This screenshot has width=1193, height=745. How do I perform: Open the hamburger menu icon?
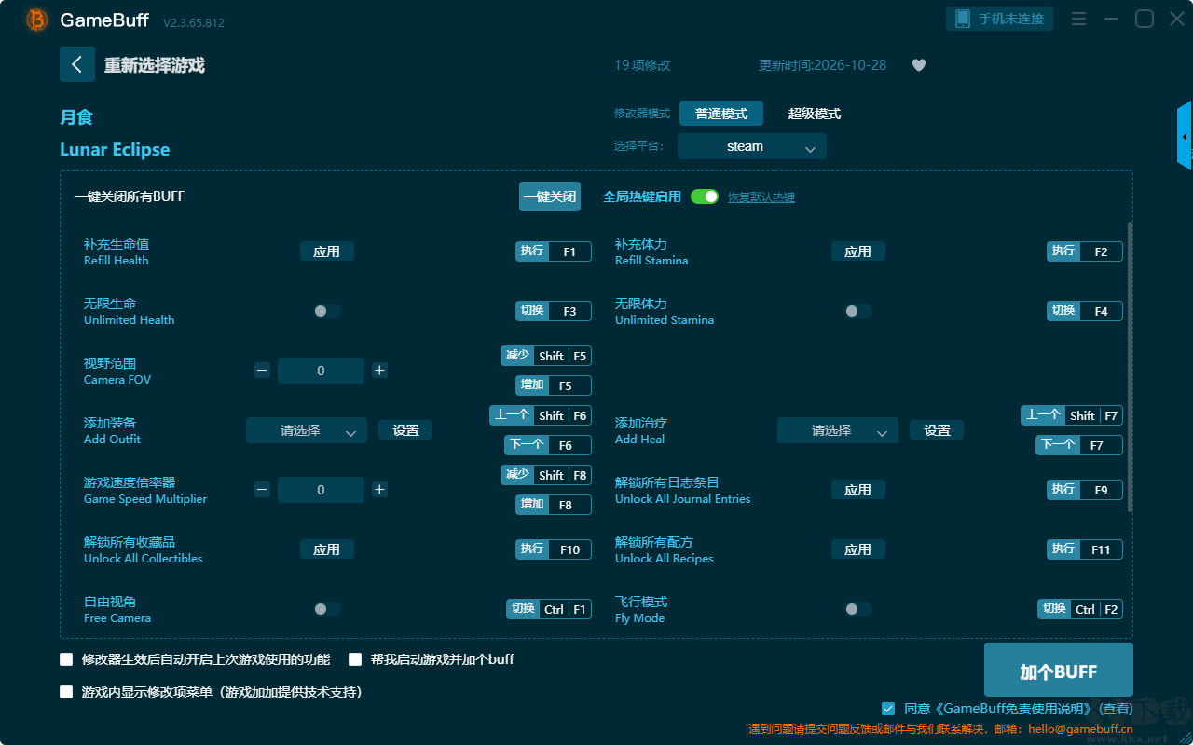coord(1078,19)
